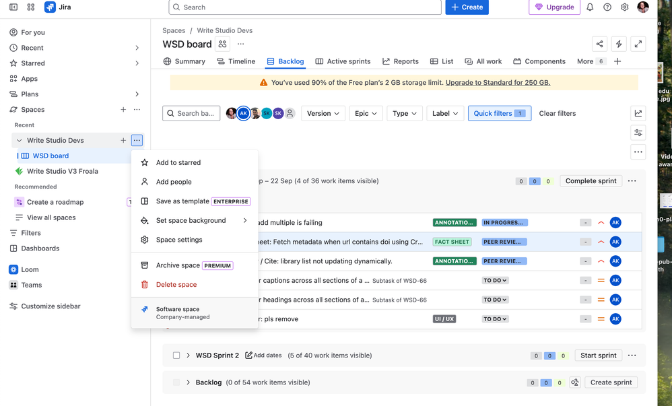Image resolution: width=672 pixels, height=406 pixels.
Task: Click Add dates on WSD Sprint 2
Action: 263,356
